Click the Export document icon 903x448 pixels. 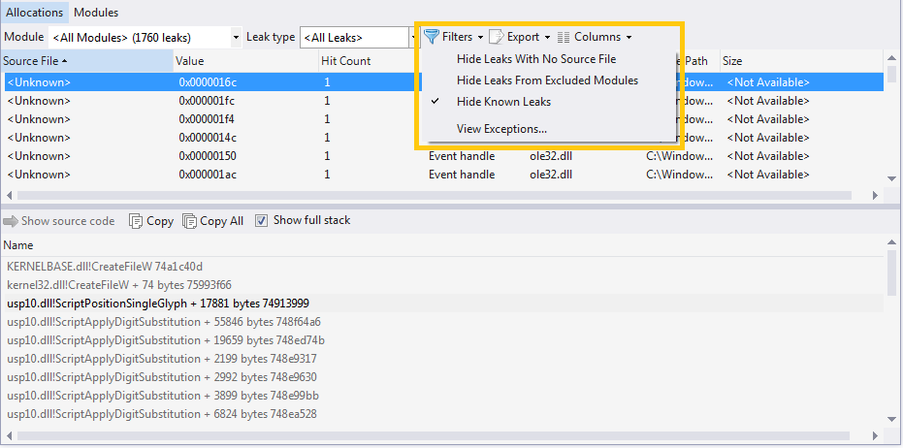(497, 37)
